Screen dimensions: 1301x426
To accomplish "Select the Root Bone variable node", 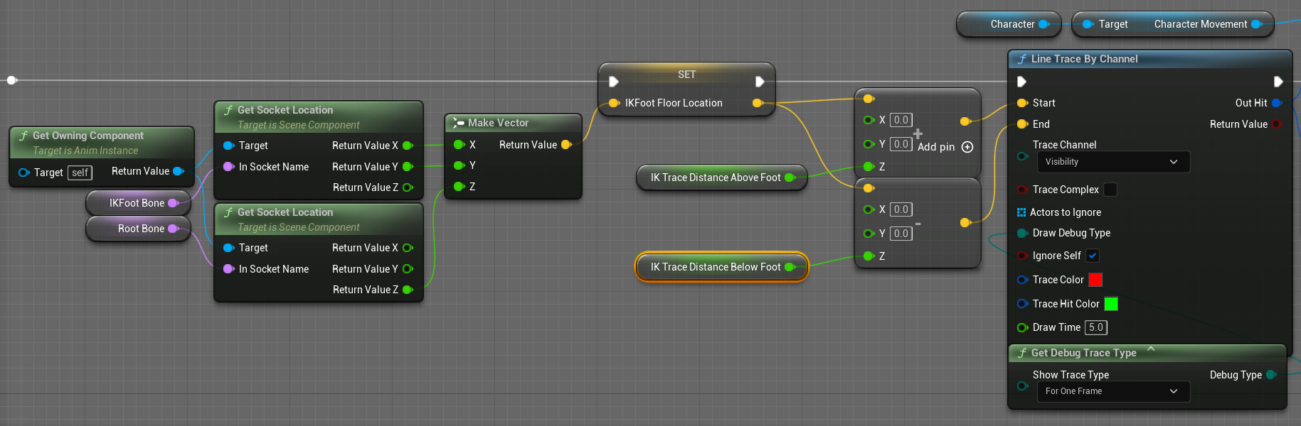I will pos(140,229).
